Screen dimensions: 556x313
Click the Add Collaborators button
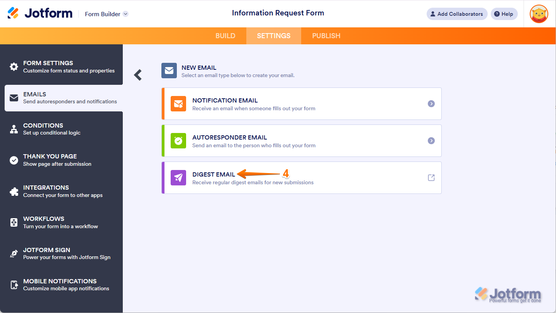click(457, 14)
